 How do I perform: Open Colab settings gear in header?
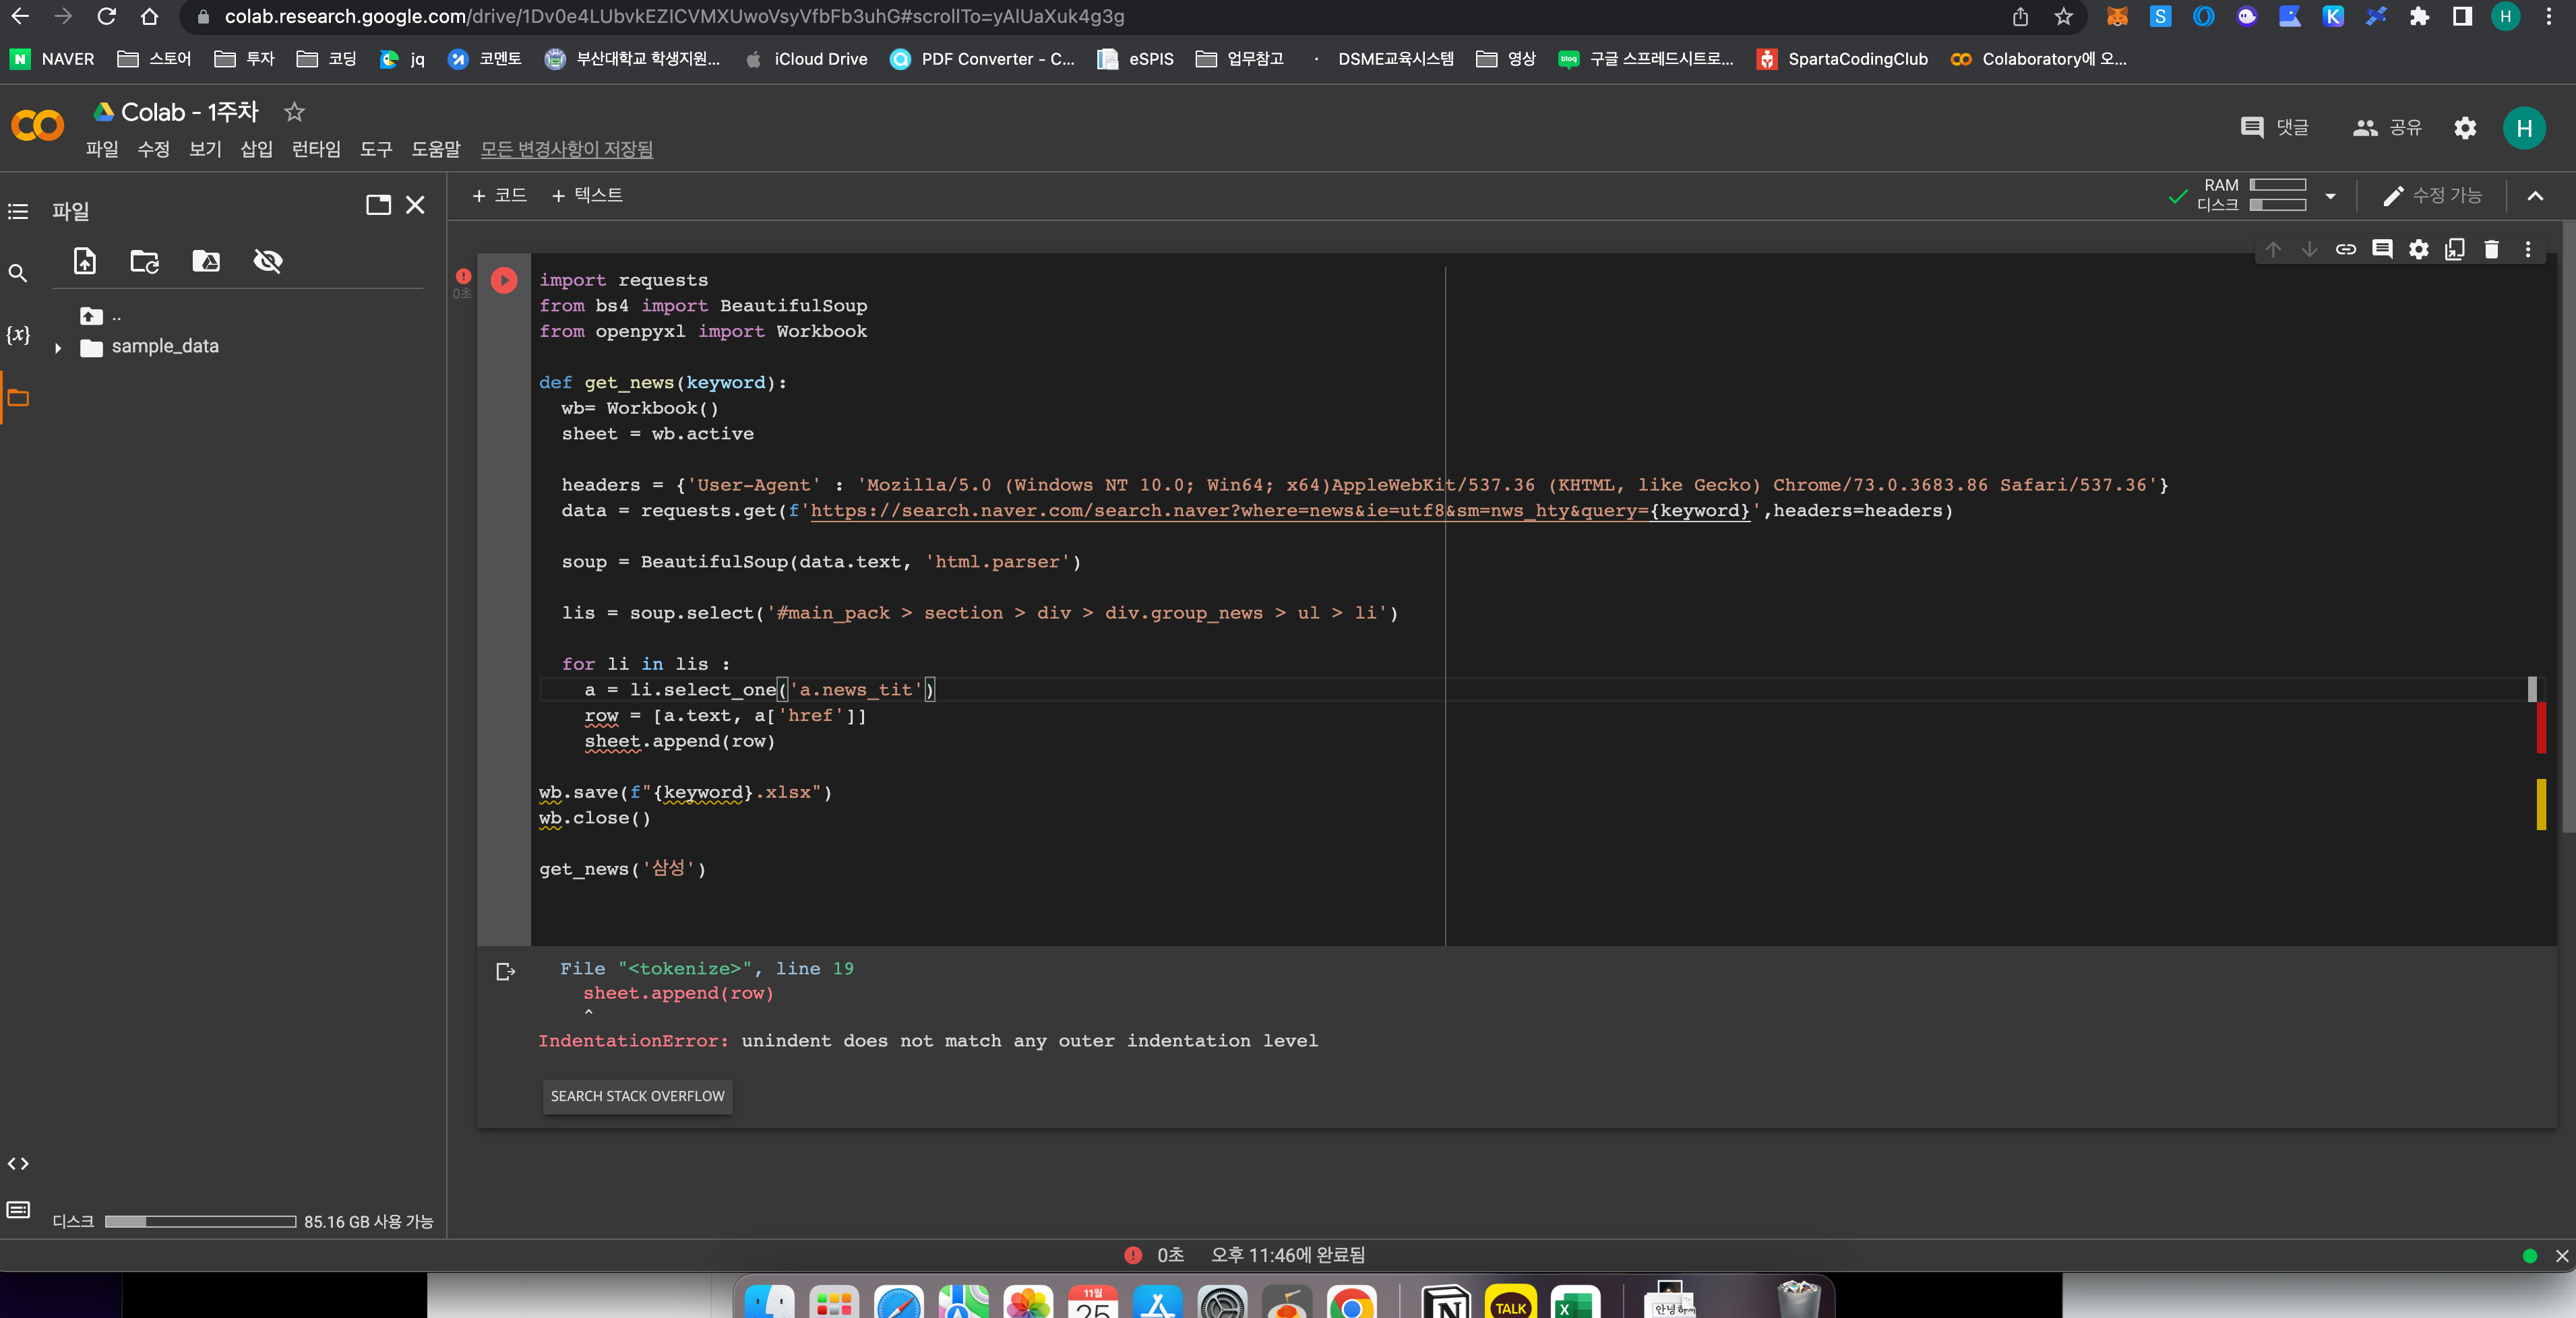(x=2465, y=128)
